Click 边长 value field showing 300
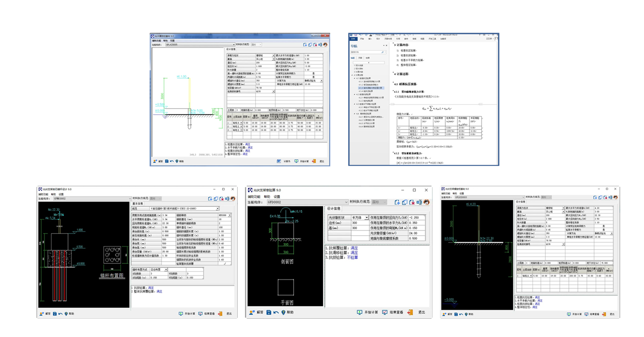 pos(359,223)
